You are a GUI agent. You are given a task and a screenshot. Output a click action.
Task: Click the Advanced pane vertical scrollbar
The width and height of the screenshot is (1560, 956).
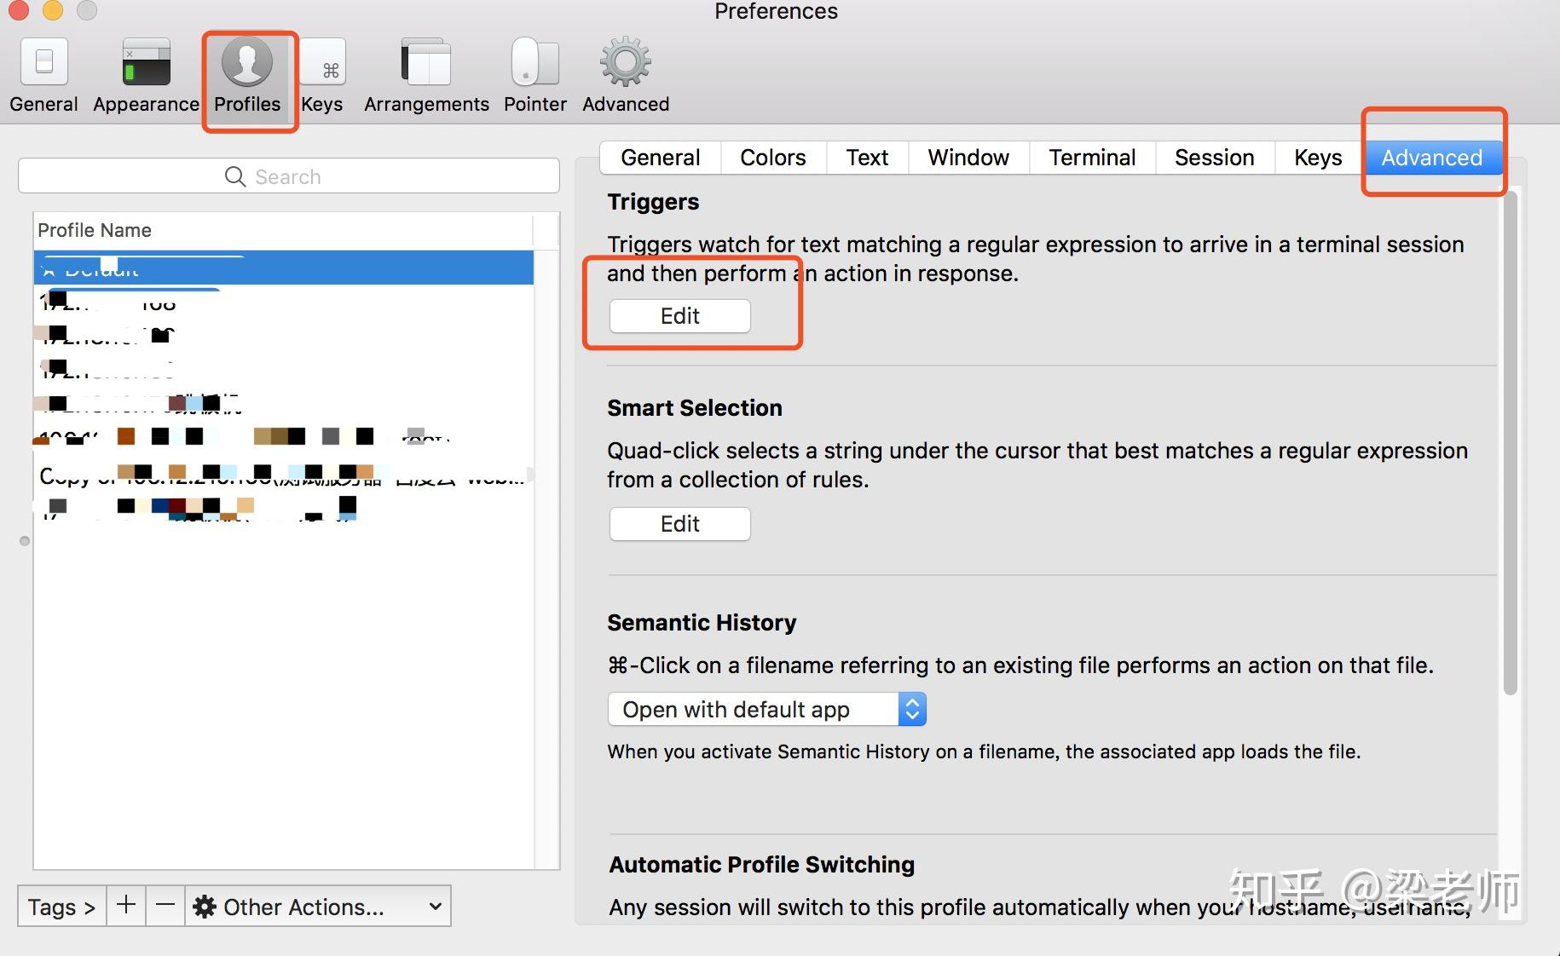point(1511,443)
